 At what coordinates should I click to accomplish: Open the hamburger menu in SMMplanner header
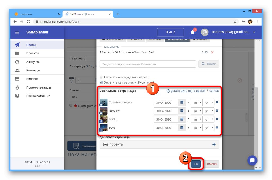17,32
